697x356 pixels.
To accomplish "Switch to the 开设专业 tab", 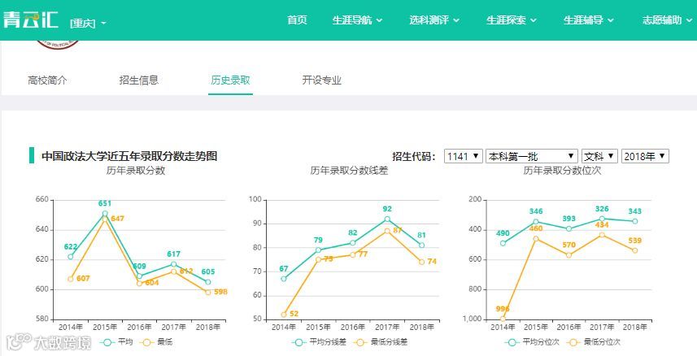I will click(x=321, y=80).
